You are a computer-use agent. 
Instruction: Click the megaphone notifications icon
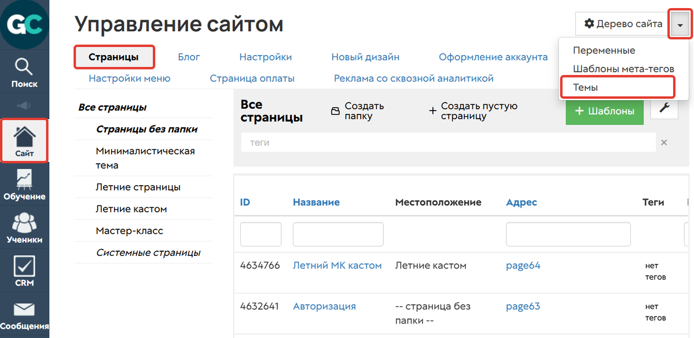[x=24, y=105]
